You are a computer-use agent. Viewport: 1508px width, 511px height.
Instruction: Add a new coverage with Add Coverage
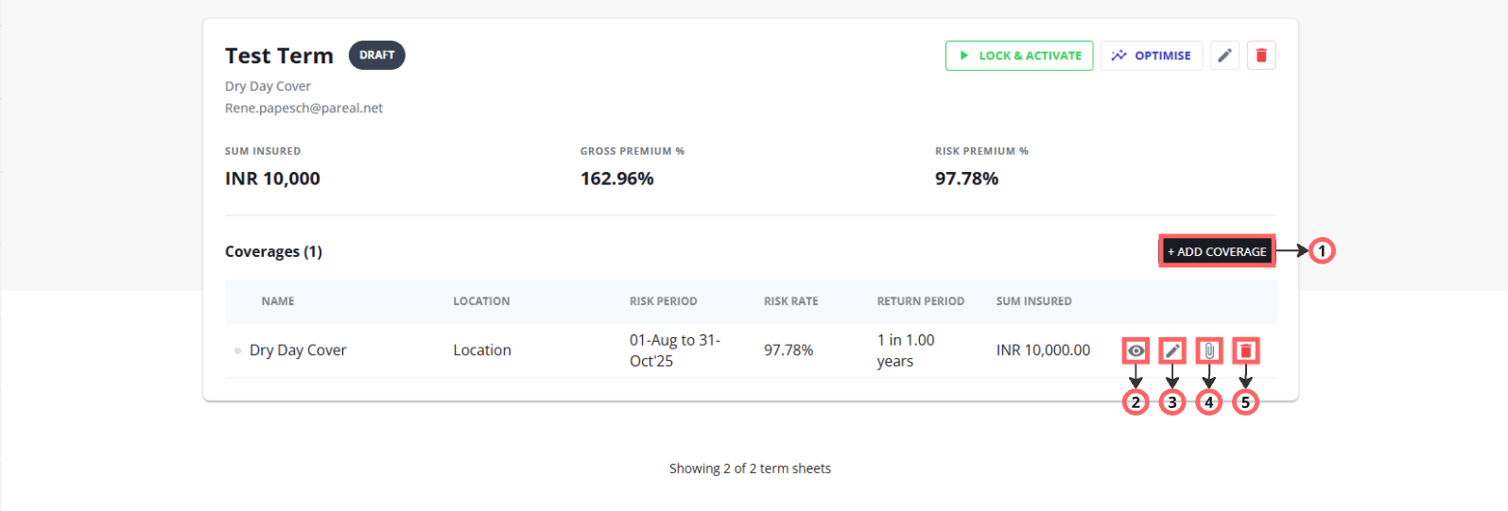click(x=1217, y=251)
